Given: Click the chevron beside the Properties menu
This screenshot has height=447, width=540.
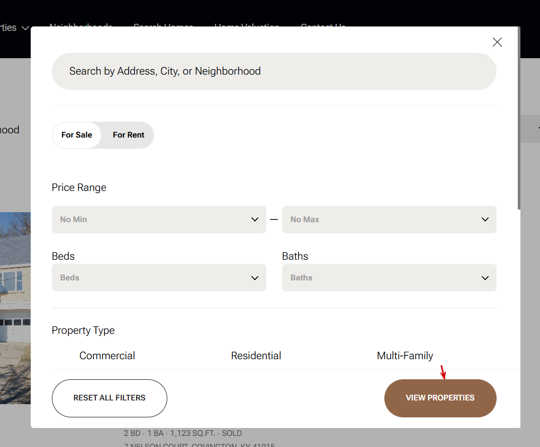Looking at the screenshot, I should coord(25,28).
